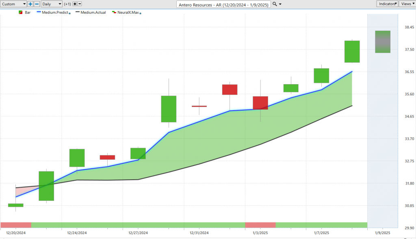This screenshot has width=416, height=239.
Task: Open the Indicators menu
Action: pos(387,4)
